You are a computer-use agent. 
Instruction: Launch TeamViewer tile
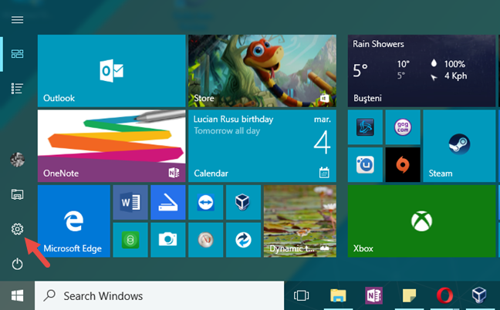pyautogui.click(x=205, y=202)
